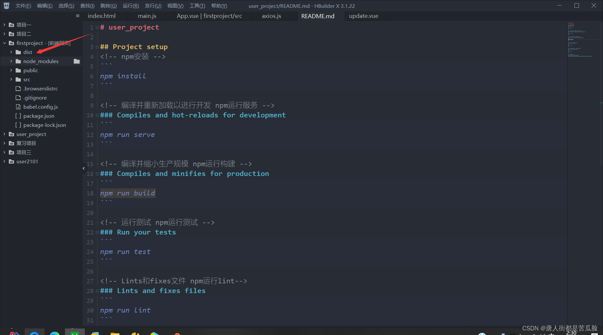Select the README.md tab
The width and height of the screenshot is (603, 335).
click(x=318, y=16)
